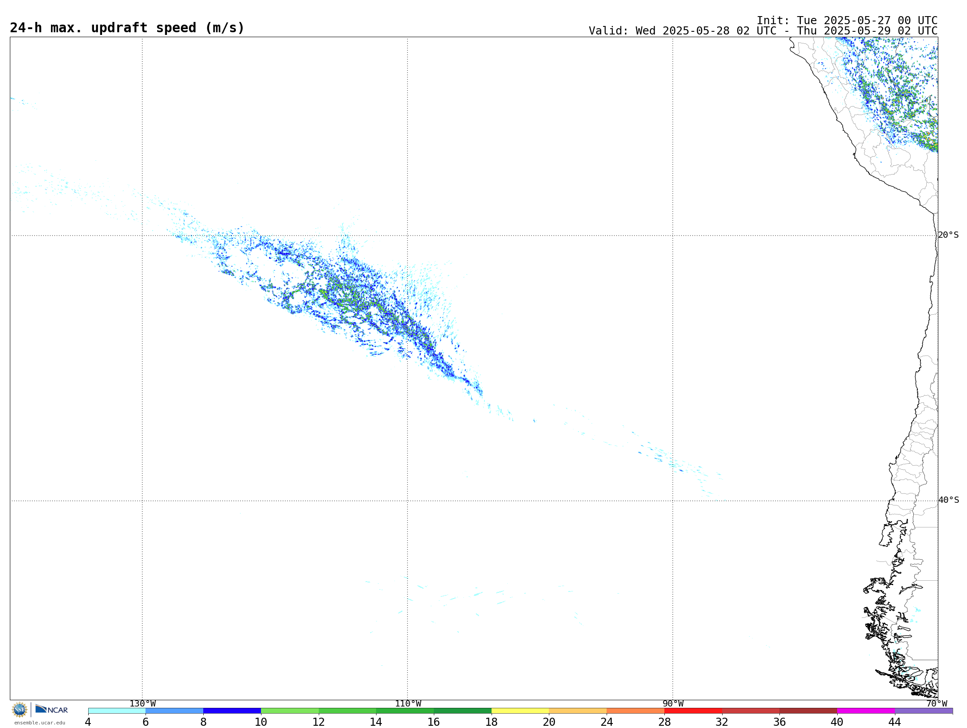Click the 'Valid: Wed 2025-05-28 02 UTC' line

pyautogui.click(x=763, y=31)
